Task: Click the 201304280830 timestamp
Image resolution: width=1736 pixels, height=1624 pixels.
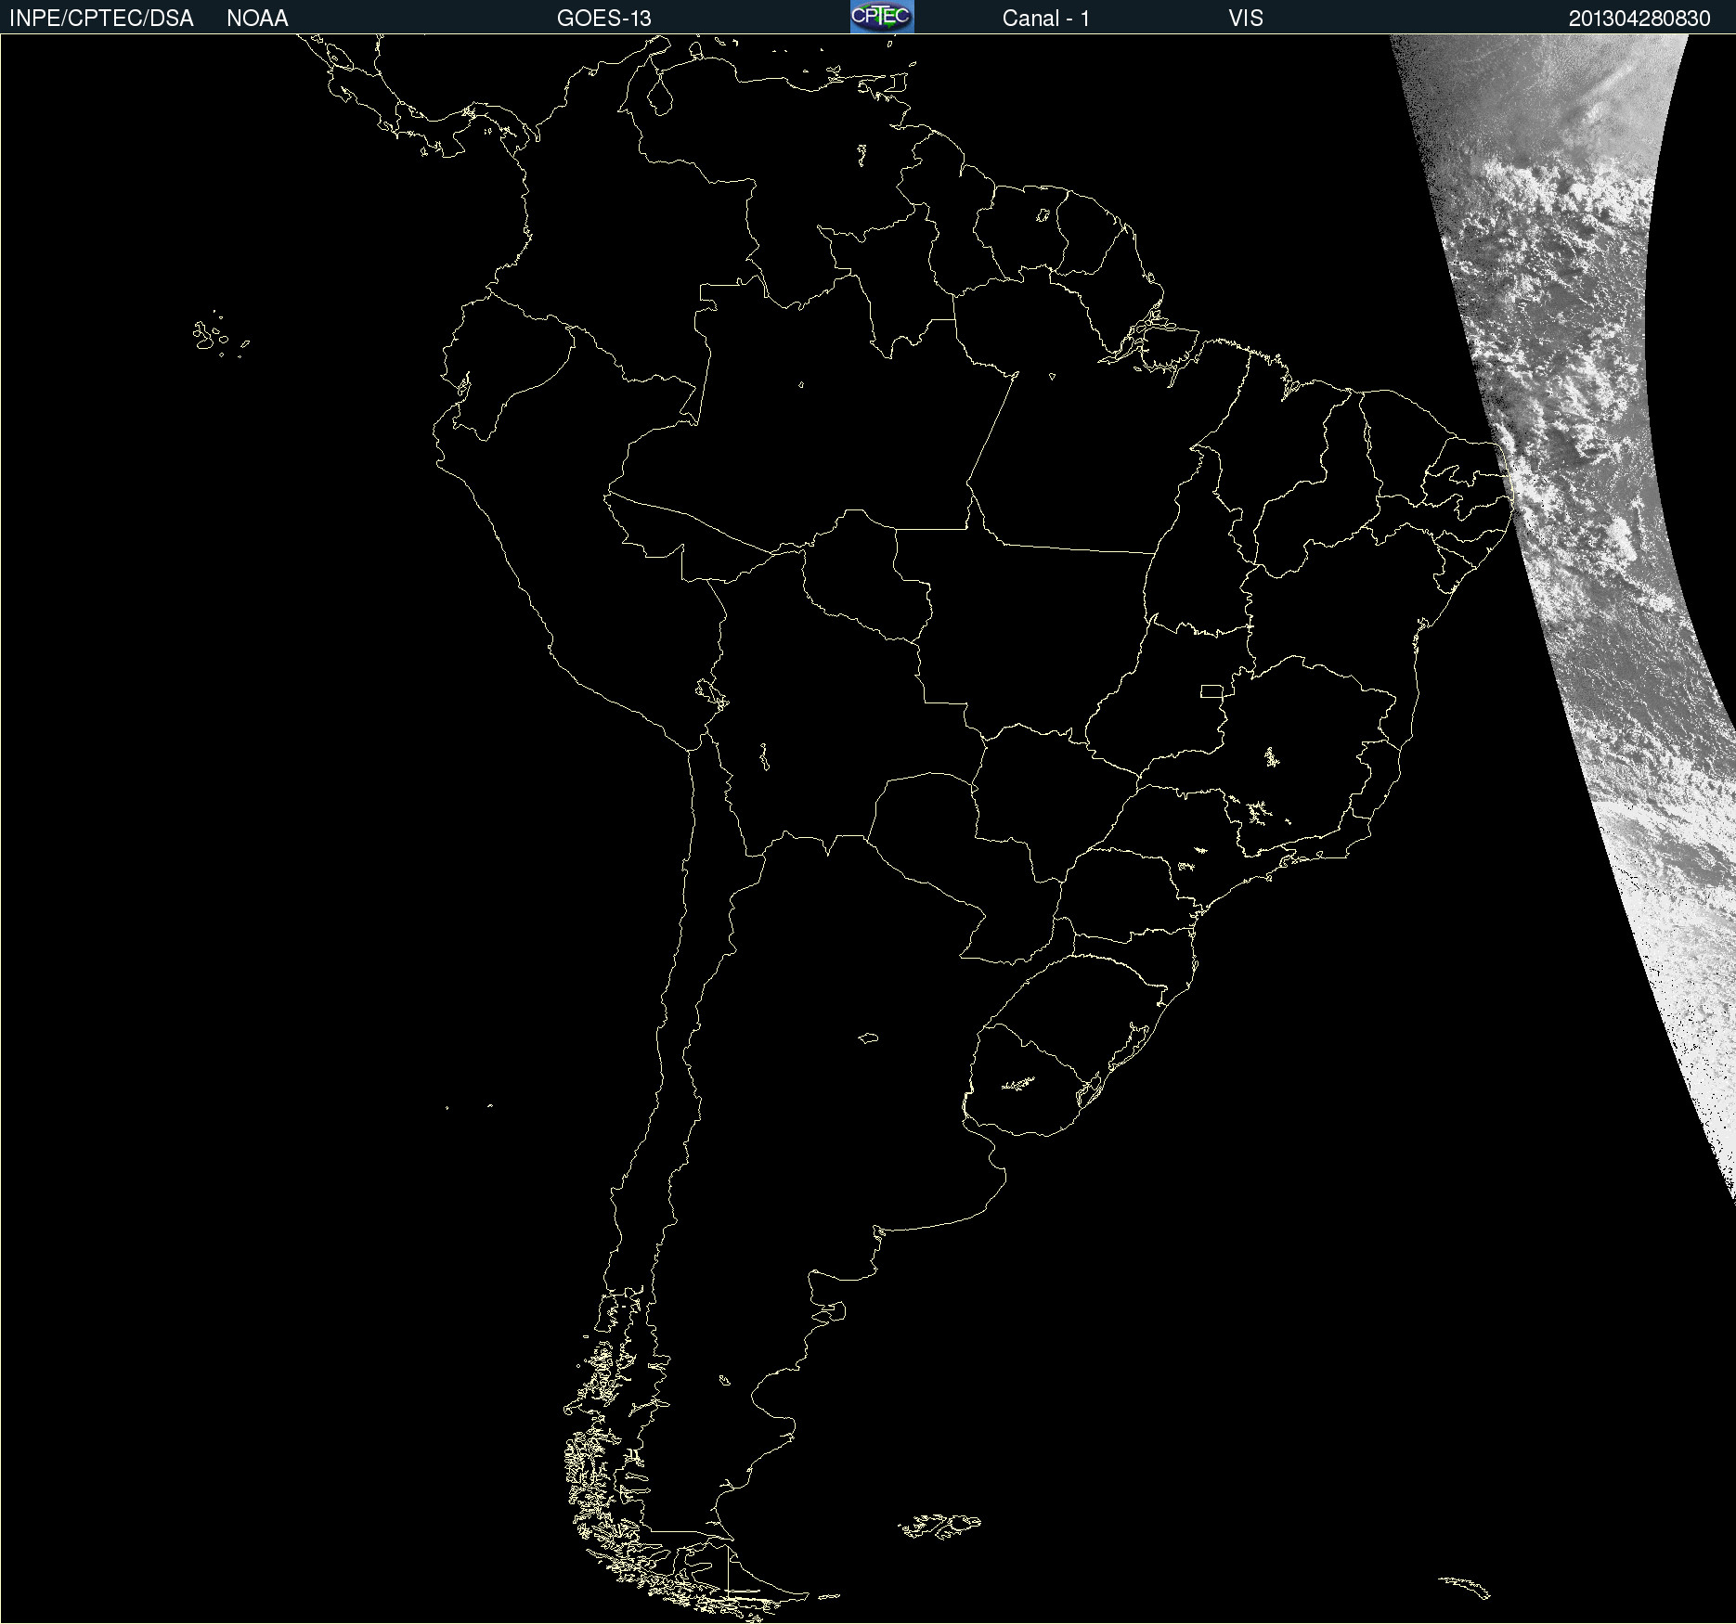Action: click(1639, 19)
